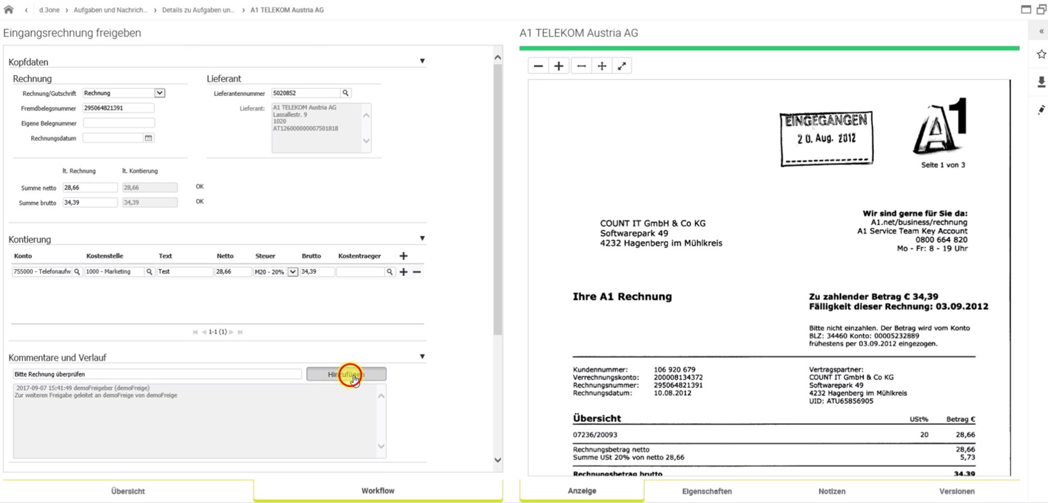The width and height of the screenshot is (1048, 503).
Task: Zoom in on the invoice document
Action: [x=559, y=66]
